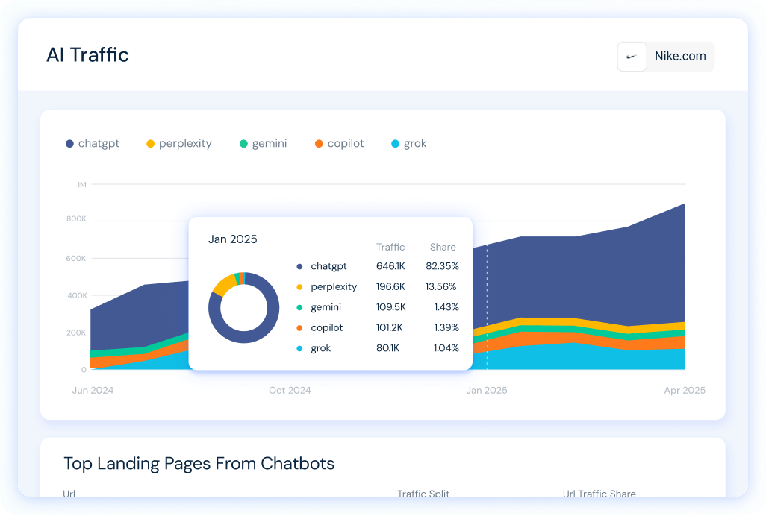Click the Nike swoosh logo icon
The height and width of the screenshot is (516, 766).
(x=632, y=57)
